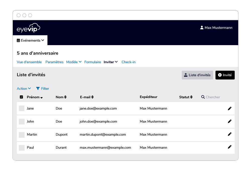Click the pencil edit icon for Jane Doe
Image resolution: width=251 pixels, height=171 pixels.
(x=229, y=108)
